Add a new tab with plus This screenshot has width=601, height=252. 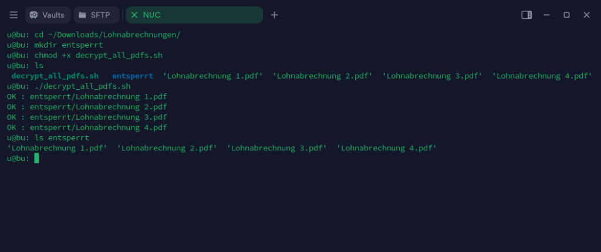(274, 15)
